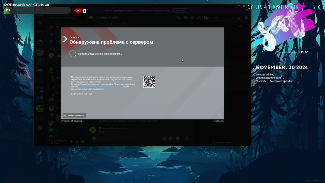Add a server with the plus icon
This screenshot has height=183, width=325.
click(40, 118)
